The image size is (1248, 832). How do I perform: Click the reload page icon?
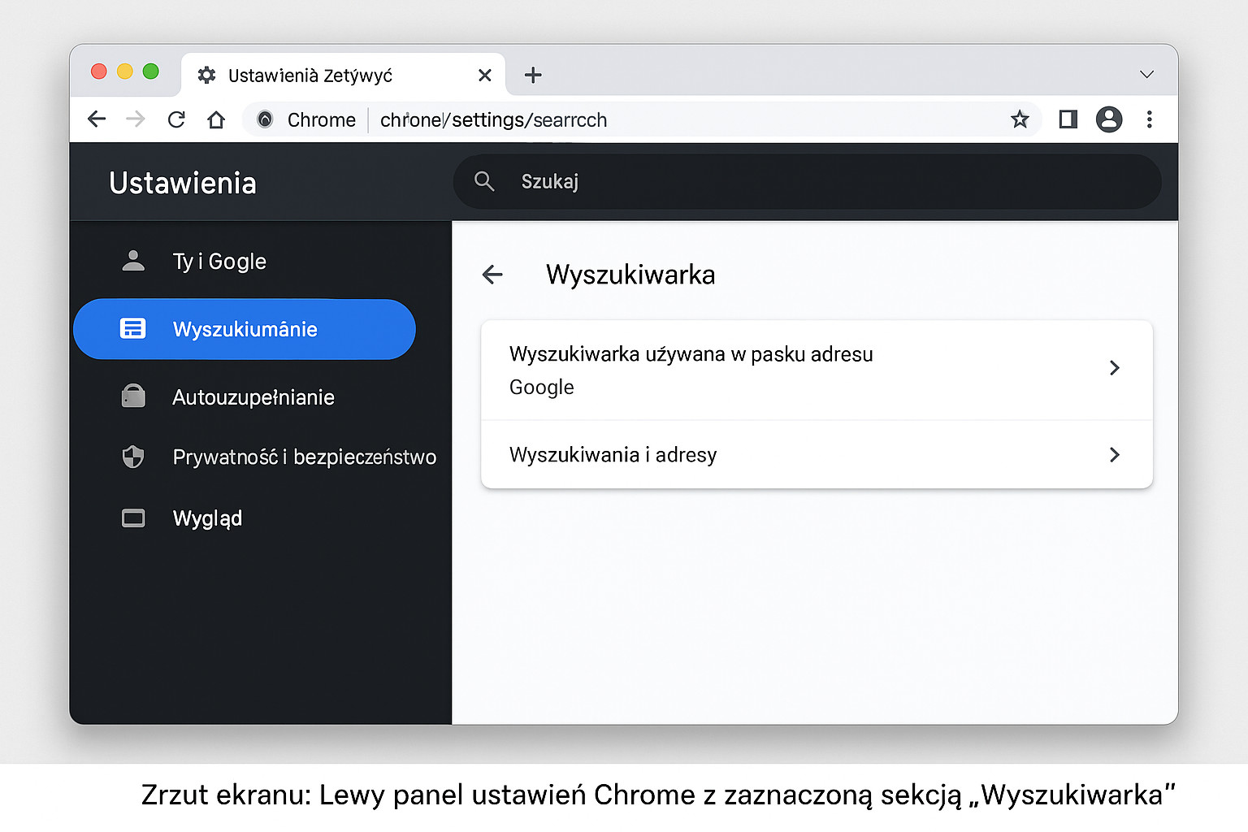pyautogui.click(x=176, y=119)
